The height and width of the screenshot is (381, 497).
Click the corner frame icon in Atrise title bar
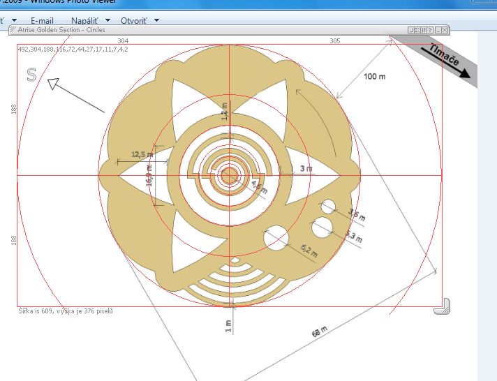click(x=411, y=30)
